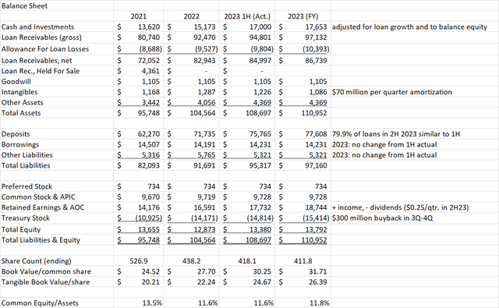The height and width of the screenshot is (308, 499).
Task: Click the note about income and dividends
Action: pos(400,207)
